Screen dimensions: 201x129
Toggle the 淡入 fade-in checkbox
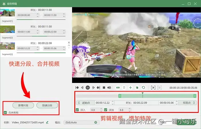point(77,110)
